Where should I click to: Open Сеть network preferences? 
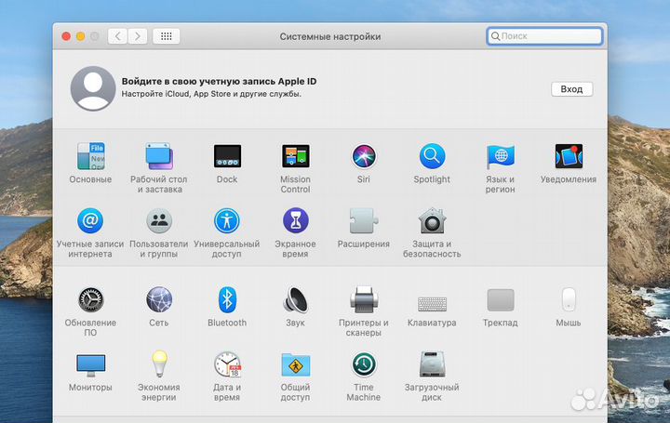pos(159,299)
